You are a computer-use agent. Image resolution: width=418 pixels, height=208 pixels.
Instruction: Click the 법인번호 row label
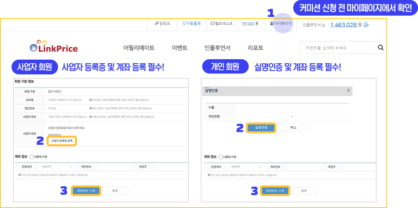pyautogui.click(x=30, y=108)
